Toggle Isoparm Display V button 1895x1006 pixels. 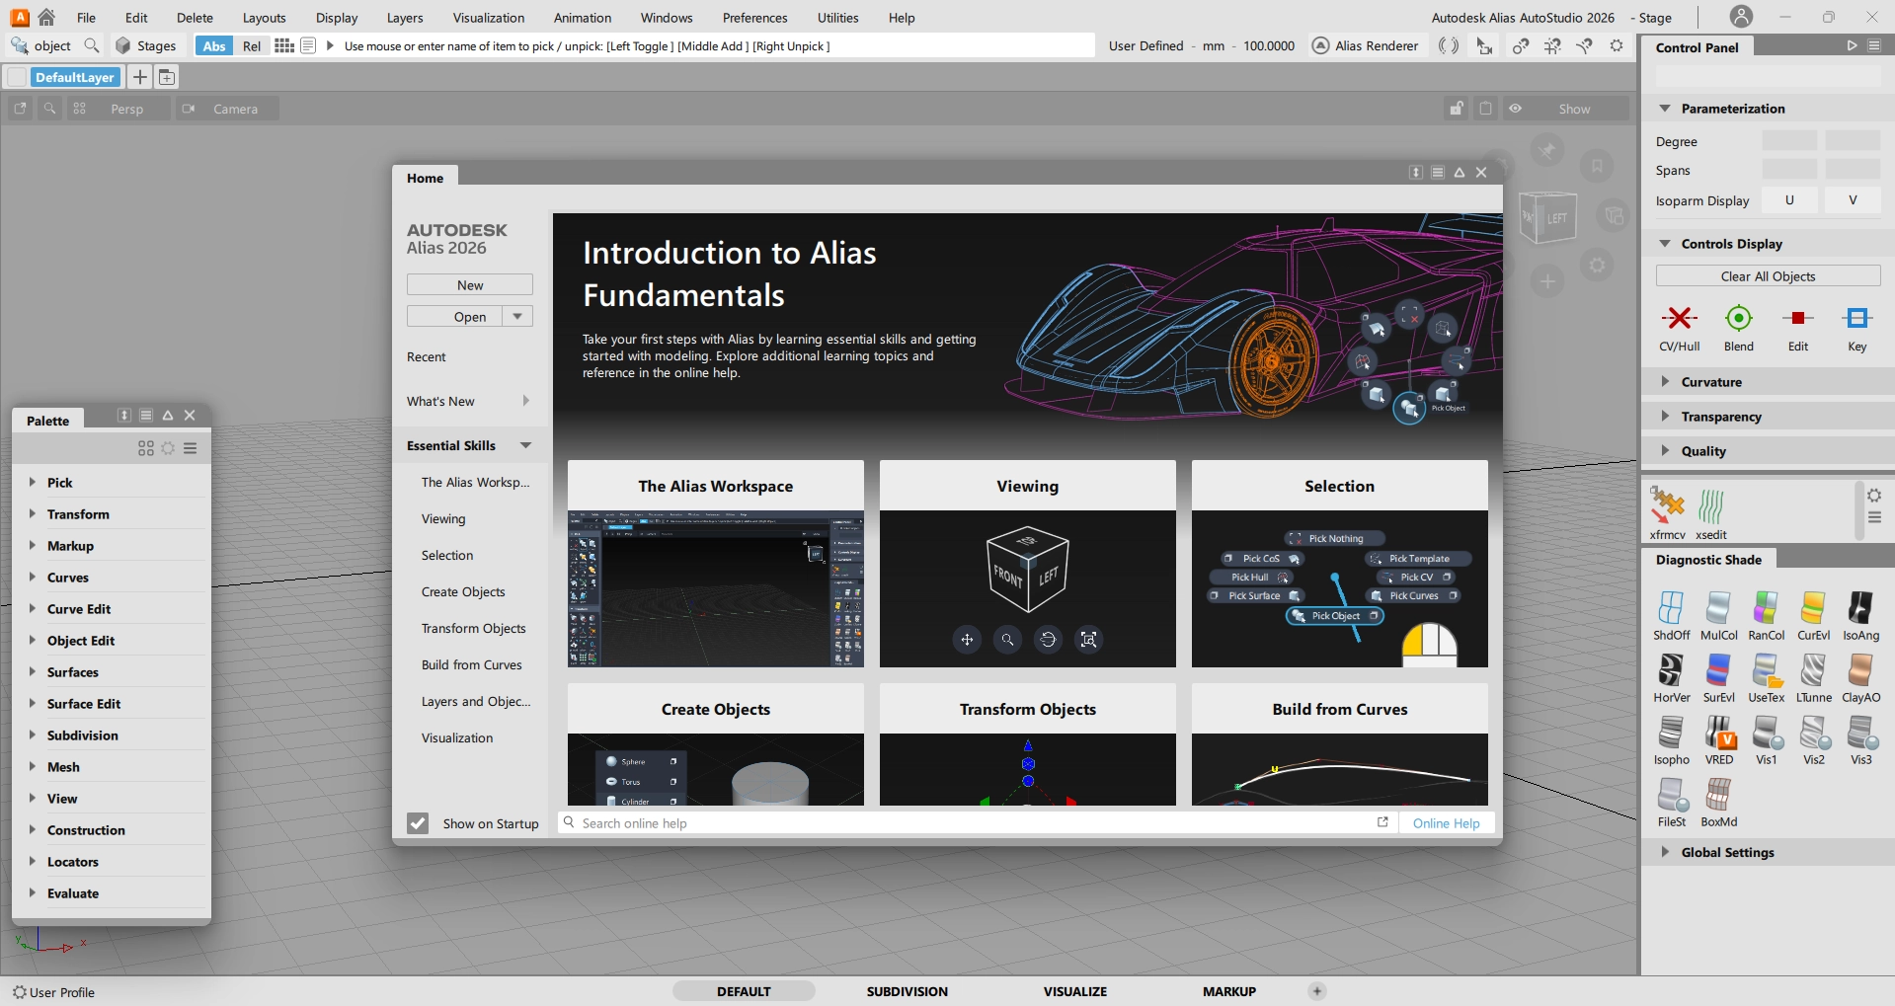click(x=1853, y=200)
